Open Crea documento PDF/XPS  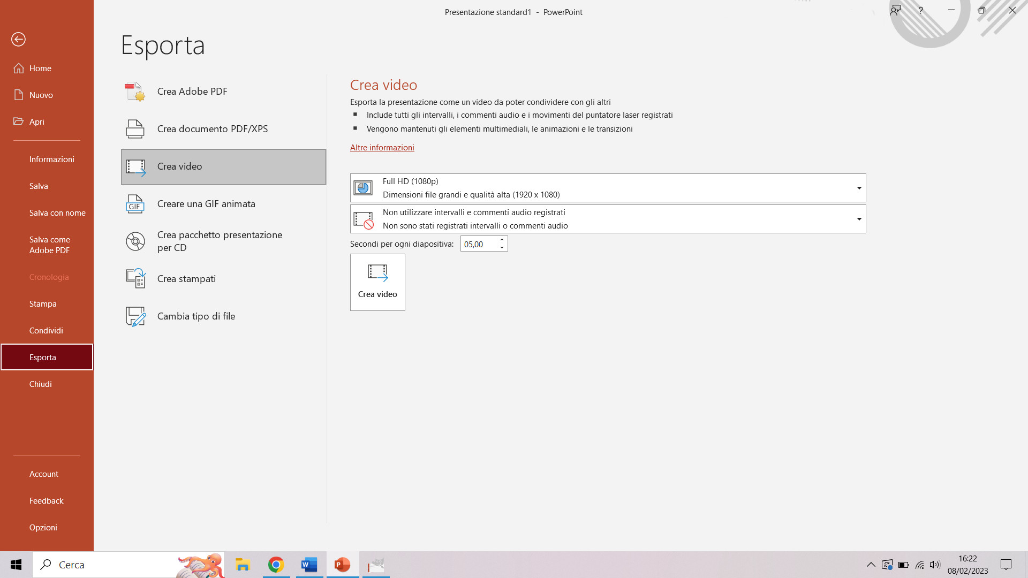coord(213,128)
